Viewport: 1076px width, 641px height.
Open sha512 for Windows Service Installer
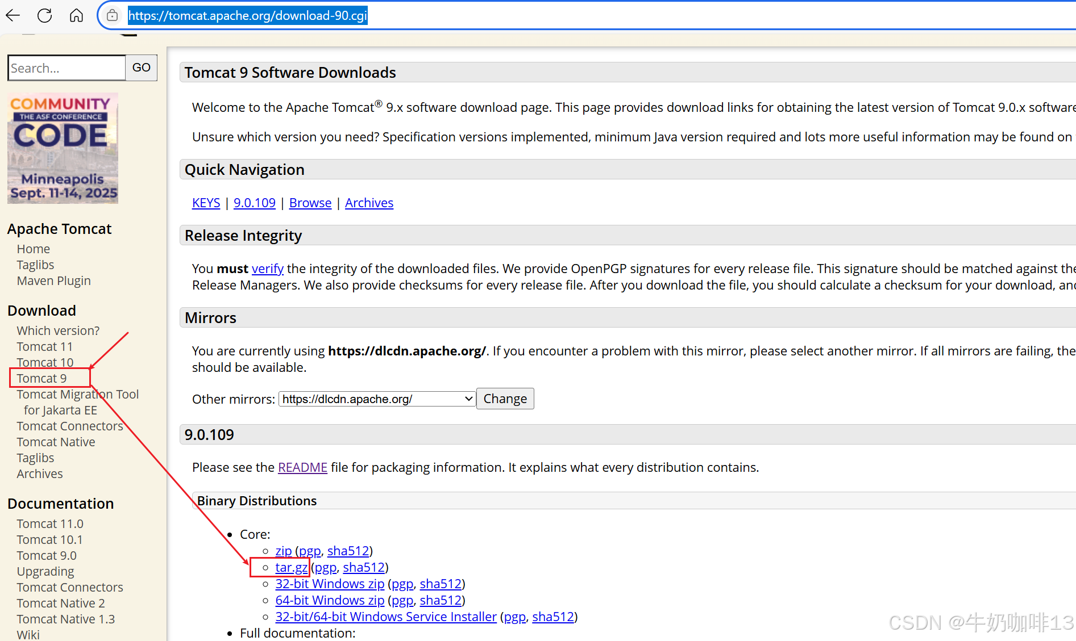coord(553,617)
